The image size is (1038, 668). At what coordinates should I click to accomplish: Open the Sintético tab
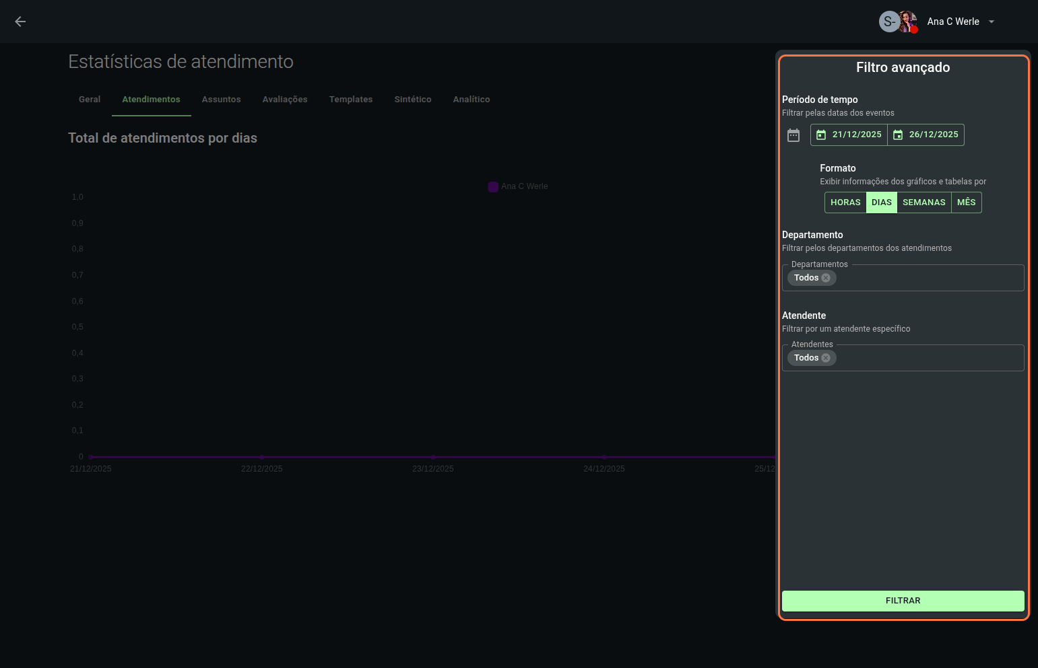pos(412,100)
